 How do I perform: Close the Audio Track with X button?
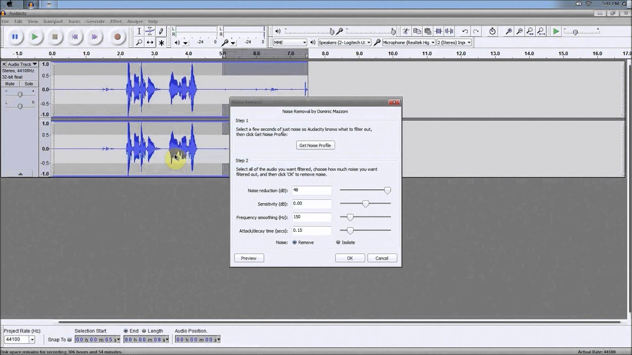coord(4,64)
